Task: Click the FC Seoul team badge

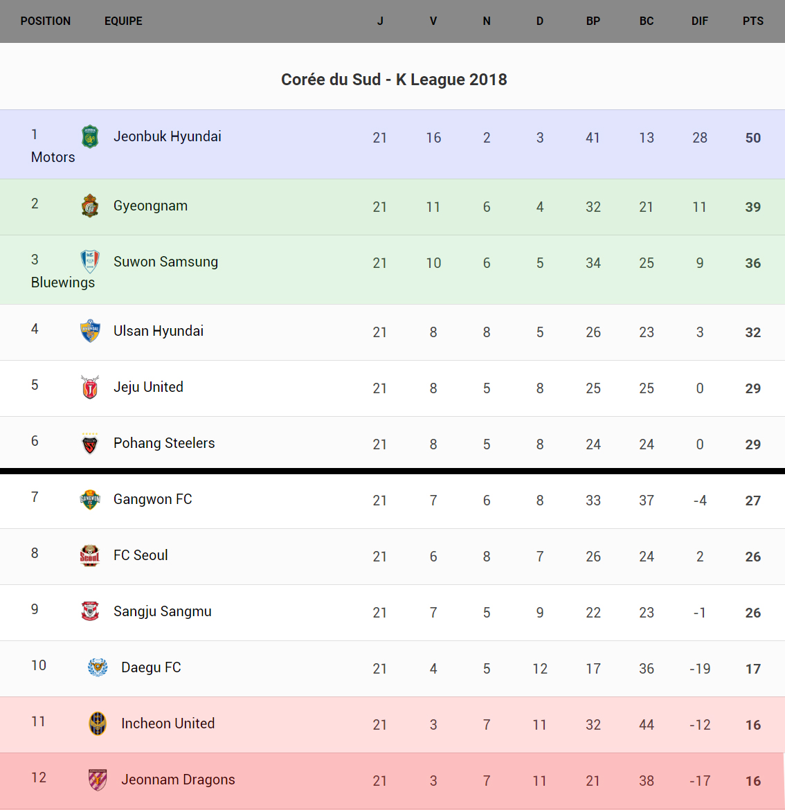Action: [x=90, y=555]
